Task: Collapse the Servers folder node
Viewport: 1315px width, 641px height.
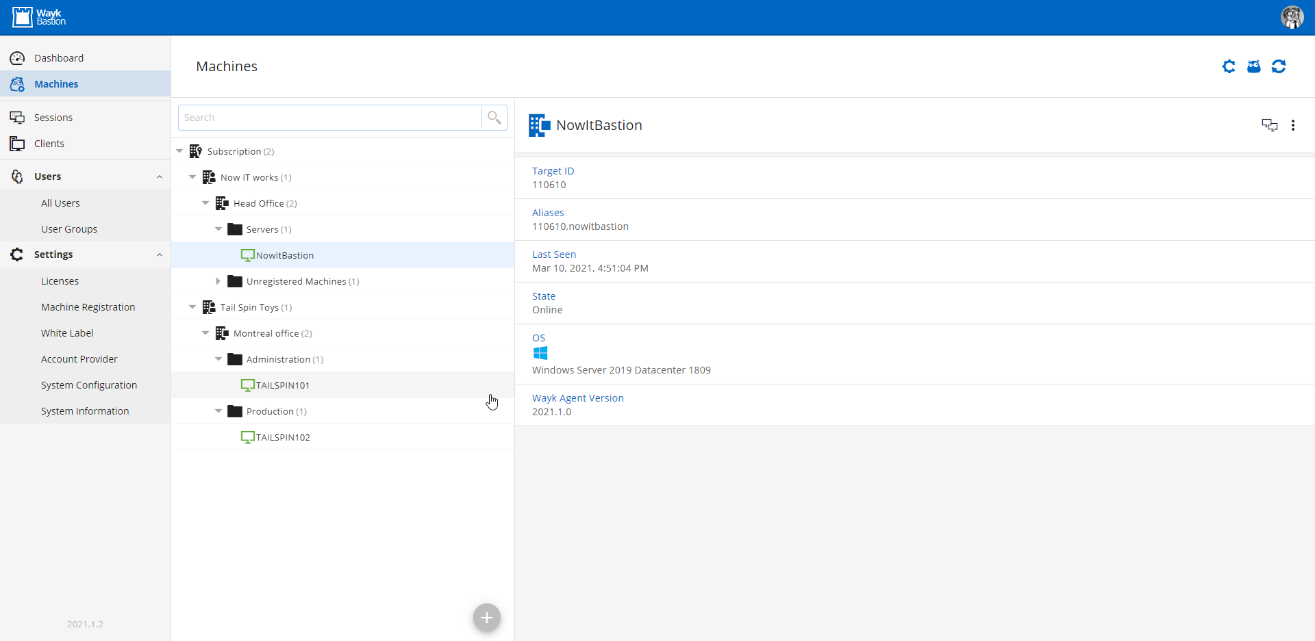Action: coord(218,229)
